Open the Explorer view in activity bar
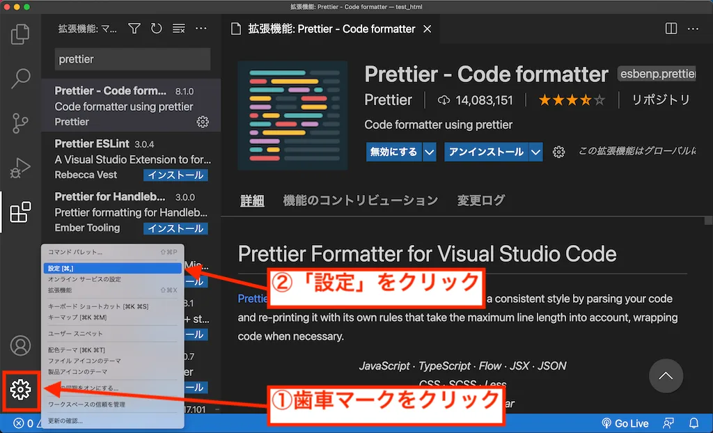 tap(20, 34)
